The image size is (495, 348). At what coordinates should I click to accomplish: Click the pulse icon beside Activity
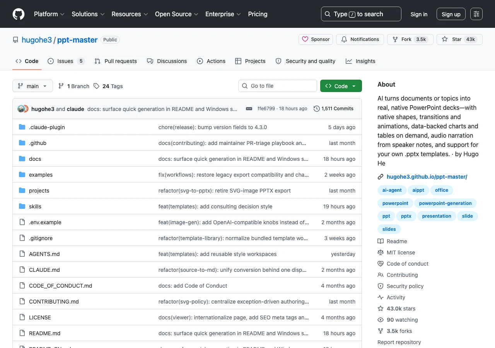pyautogui.click(x=381, y=297)
